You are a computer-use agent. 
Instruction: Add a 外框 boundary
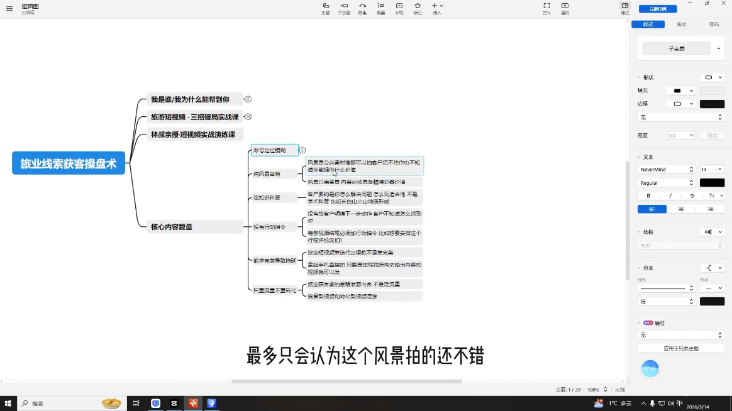399,8
